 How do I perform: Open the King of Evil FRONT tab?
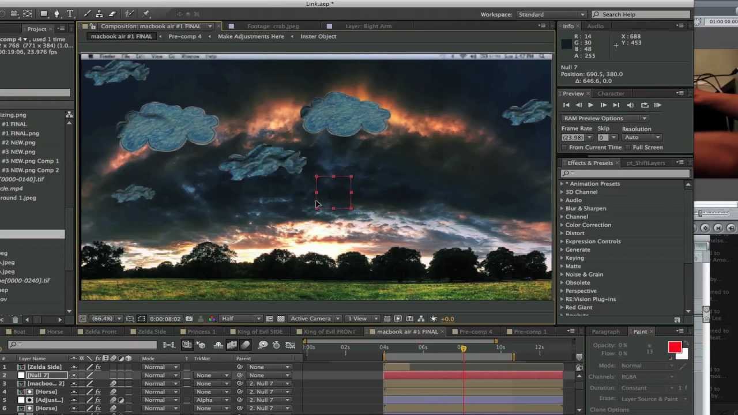330,332
